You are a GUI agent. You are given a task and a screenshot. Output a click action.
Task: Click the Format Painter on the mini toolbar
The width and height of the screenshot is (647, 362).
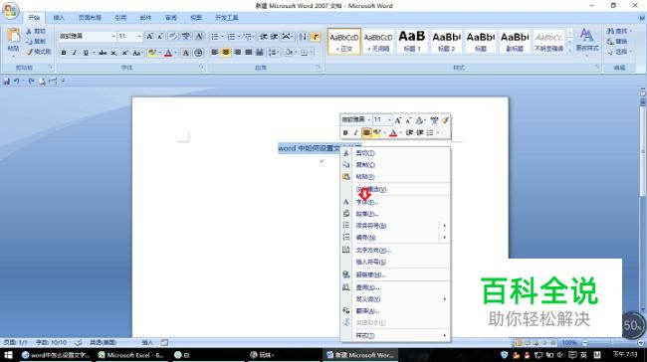tap(445, 120)
